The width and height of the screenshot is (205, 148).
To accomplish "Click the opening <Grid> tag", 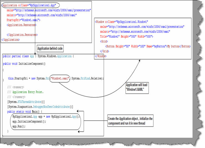I will coord(104,41).
